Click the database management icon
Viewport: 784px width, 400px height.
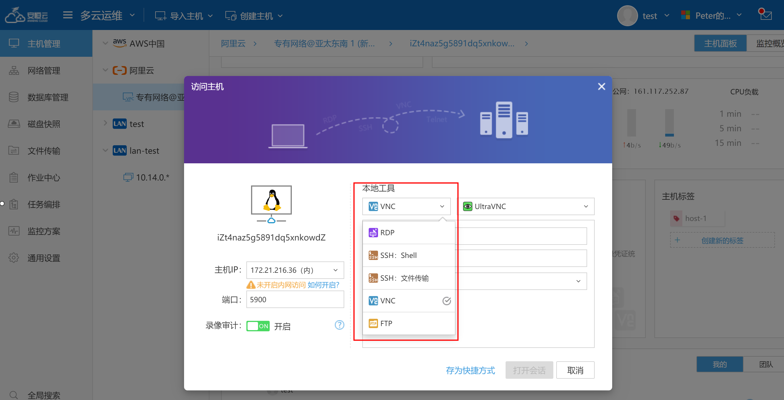[14, 97]
